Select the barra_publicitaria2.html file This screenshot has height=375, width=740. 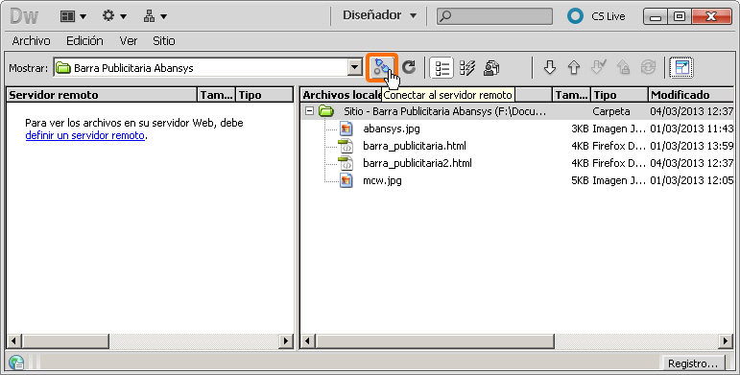pos(418,163)
